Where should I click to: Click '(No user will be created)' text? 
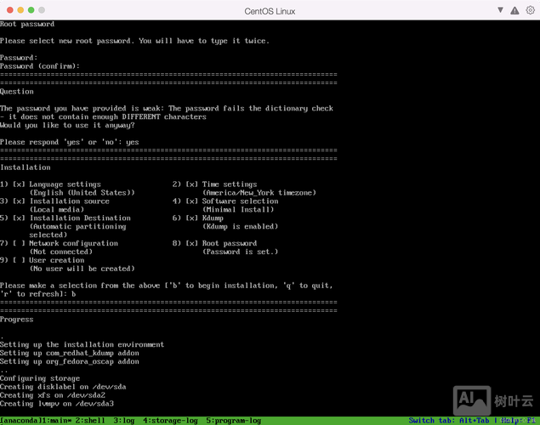tap(82, 269)
